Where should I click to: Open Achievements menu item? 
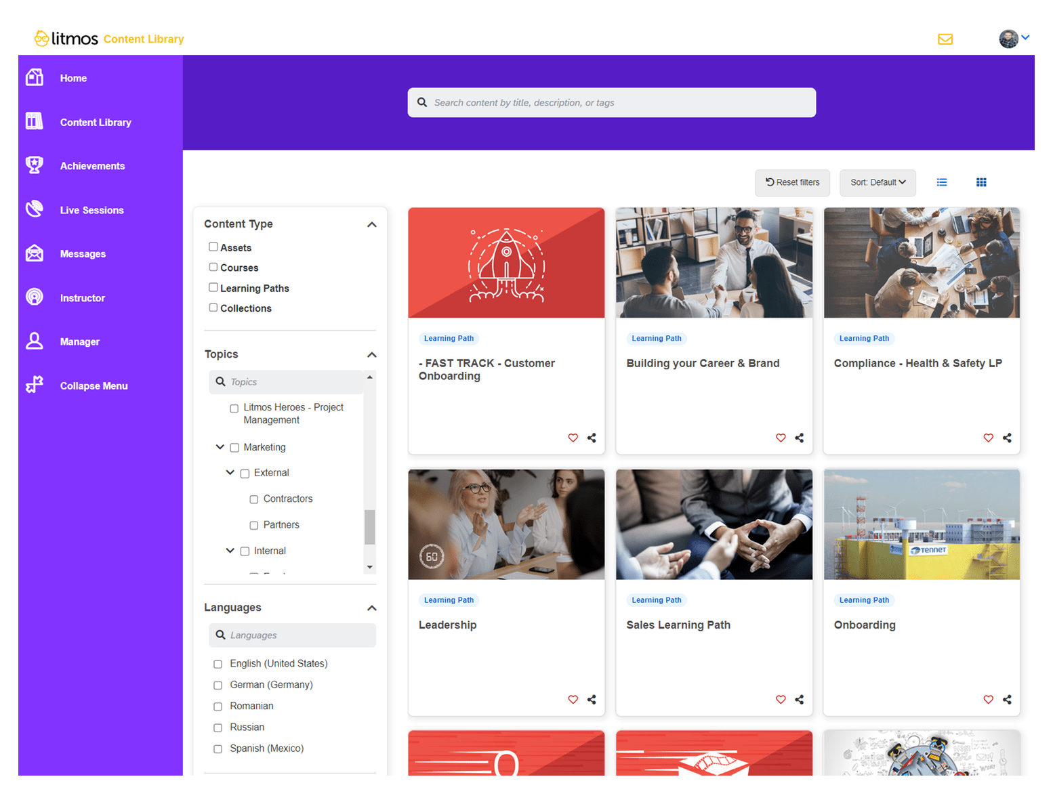click(x=92, y=166)
